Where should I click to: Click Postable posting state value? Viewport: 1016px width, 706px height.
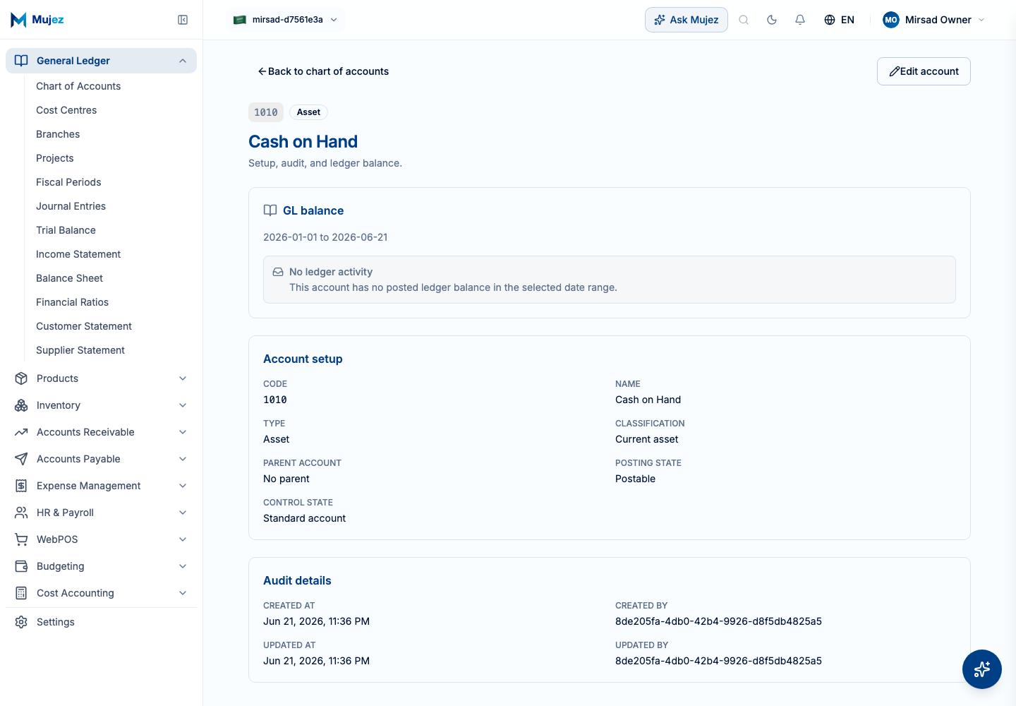coord(635,479)
